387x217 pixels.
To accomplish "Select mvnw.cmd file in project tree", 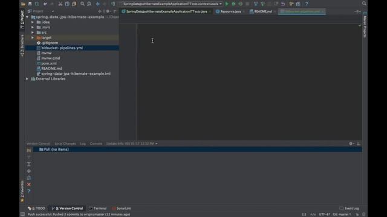I will (x=51, y=58).
